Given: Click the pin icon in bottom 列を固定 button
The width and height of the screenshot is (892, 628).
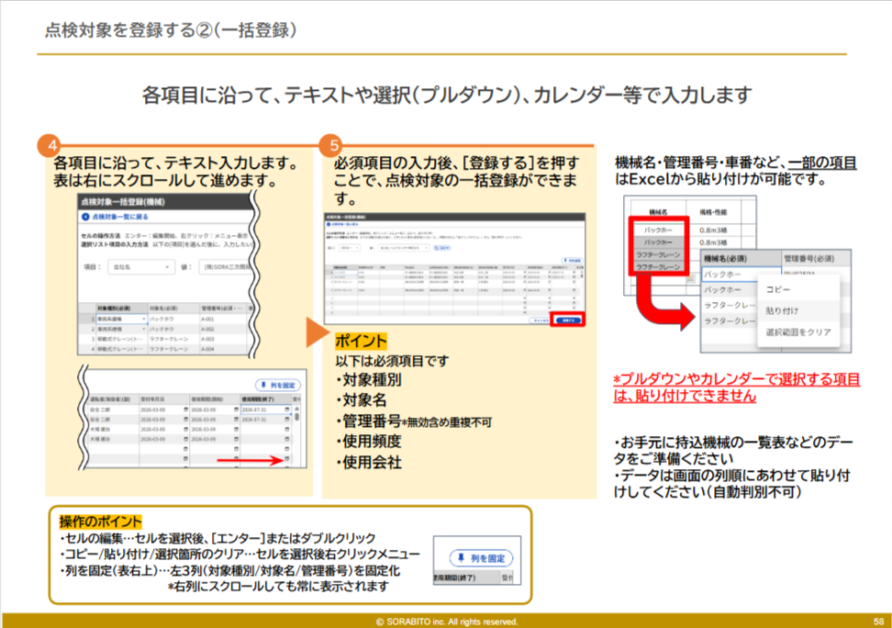Looking at the screenshot, I should coord(460,557).
